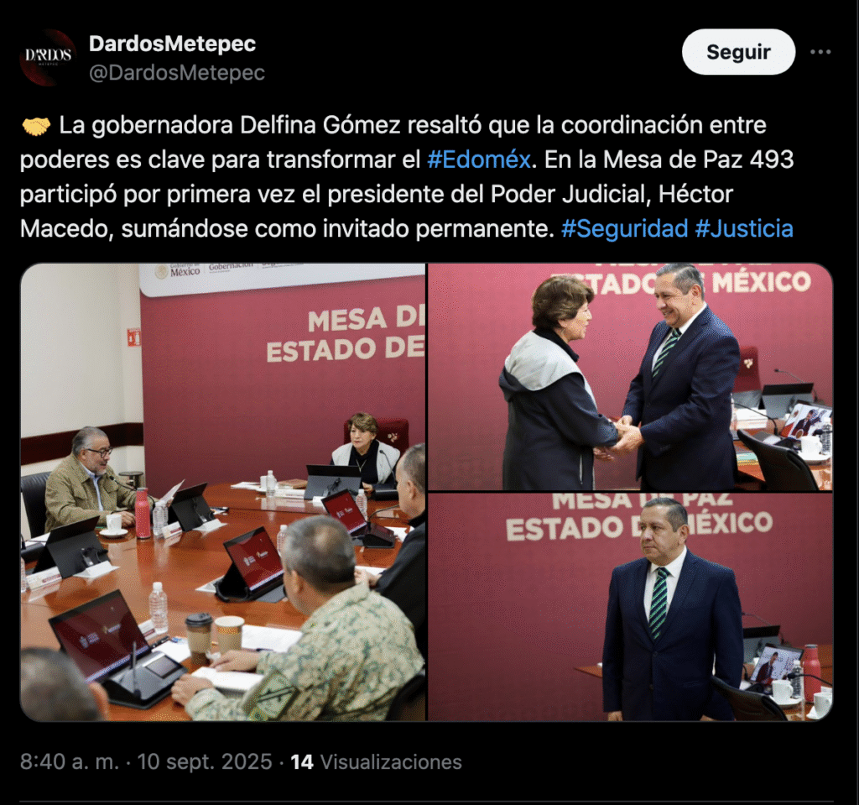Click the handshake emoji in the tweet

[x=36, y=126]
